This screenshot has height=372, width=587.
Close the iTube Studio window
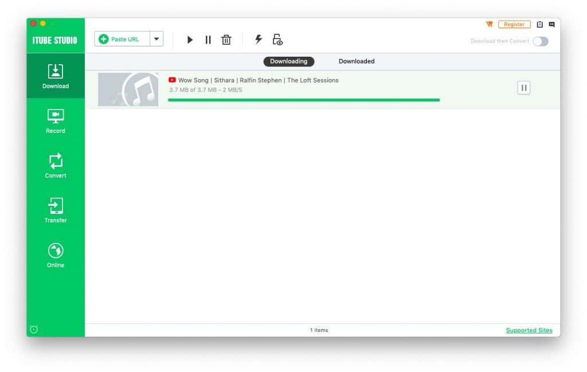pos(33,24)
